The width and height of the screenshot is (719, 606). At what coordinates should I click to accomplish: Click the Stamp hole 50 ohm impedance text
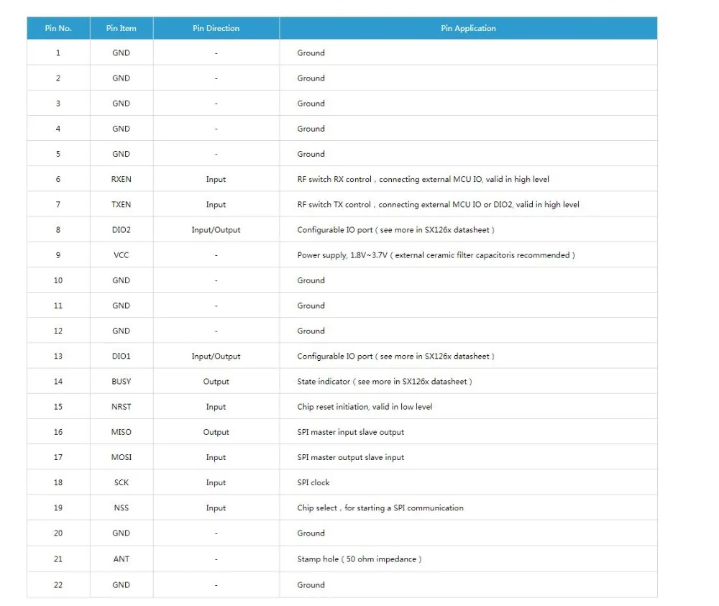click(x=359, y=559)
